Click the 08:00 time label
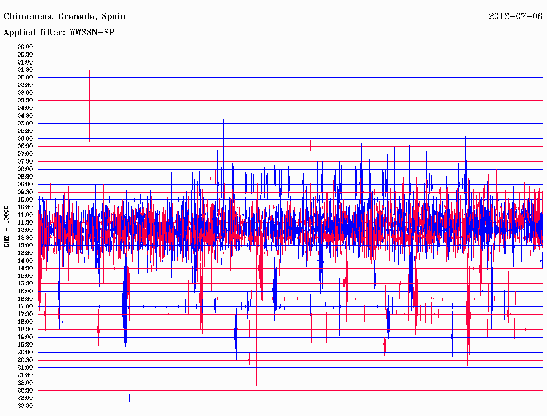This screenshot has height=416, width=547. coord(25,169)
